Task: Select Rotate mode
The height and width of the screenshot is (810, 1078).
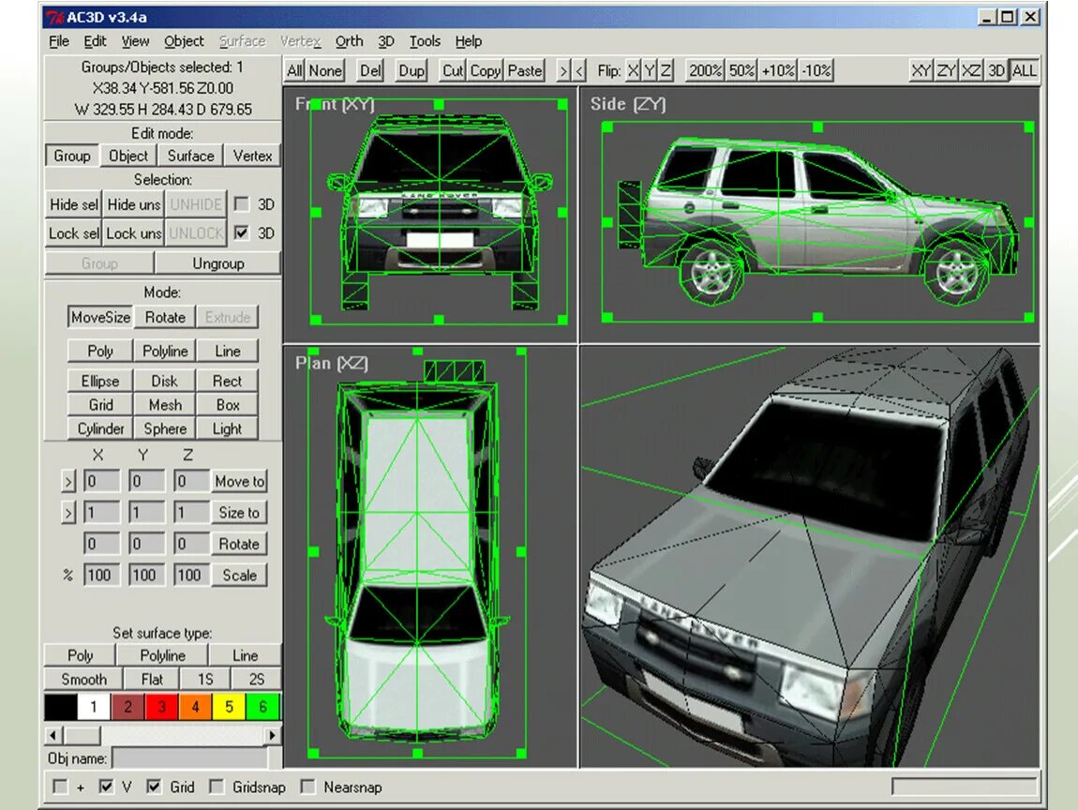Action: coord(165,317)
